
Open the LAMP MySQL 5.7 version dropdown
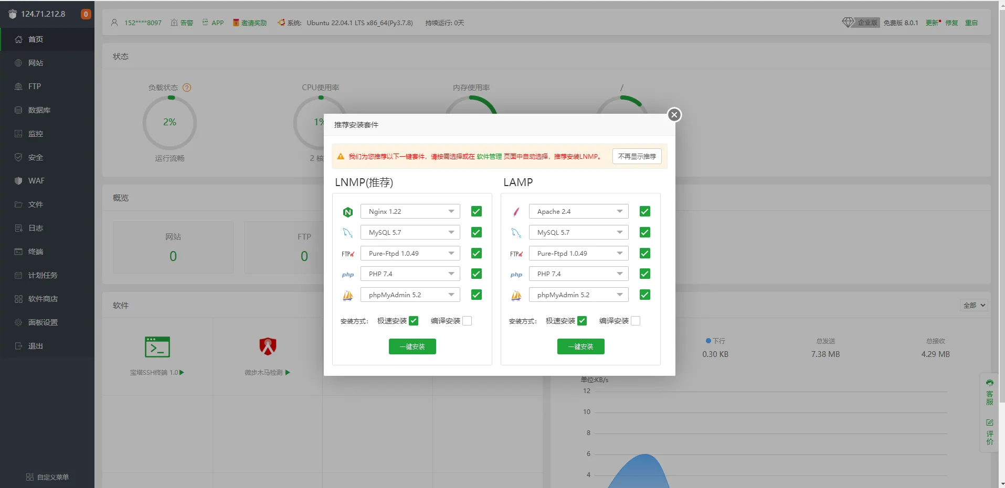point(579,232)
